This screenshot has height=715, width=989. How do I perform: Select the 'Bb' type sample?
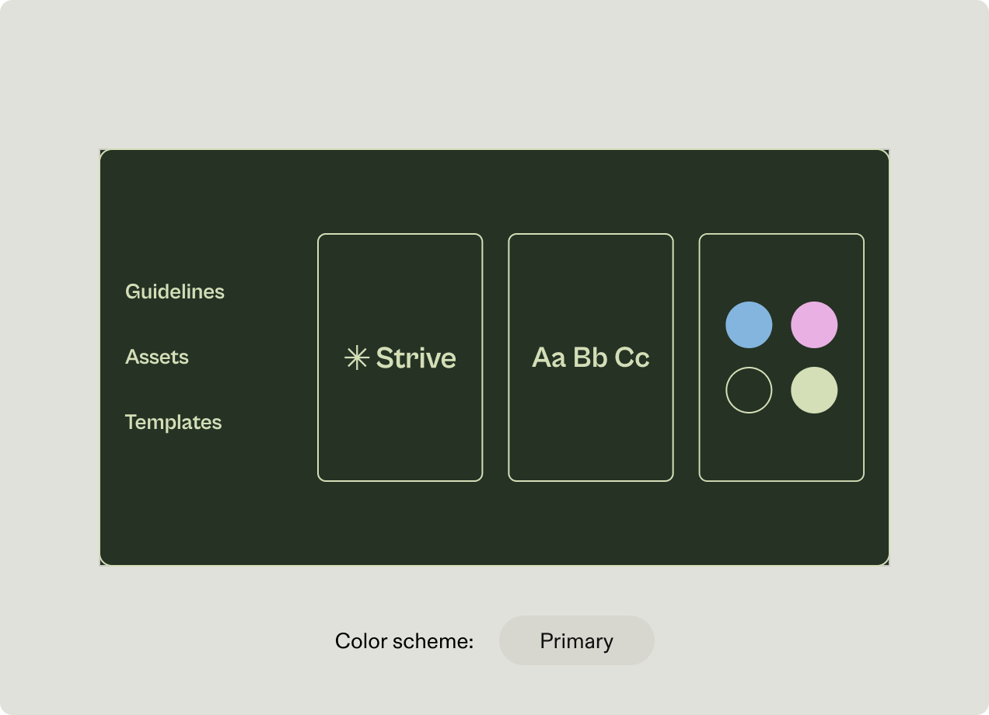click(590, 357)
